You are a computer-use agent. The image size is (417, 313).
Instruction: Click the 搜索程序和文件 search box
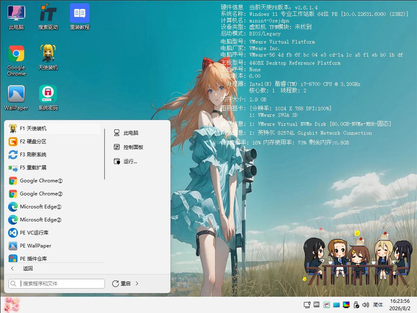tap(57, 284)
